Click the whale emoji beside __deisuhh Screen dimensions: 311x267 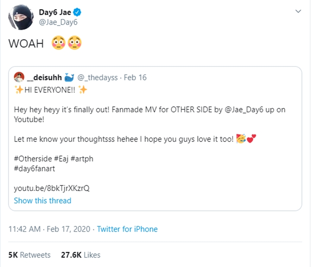tap(70, 78)
